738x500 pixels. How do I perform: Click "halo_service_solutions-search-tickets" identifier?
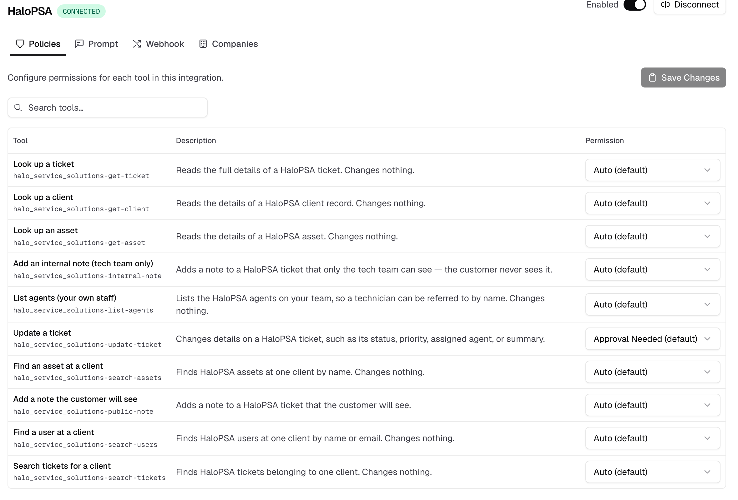(x=89, y=478)
